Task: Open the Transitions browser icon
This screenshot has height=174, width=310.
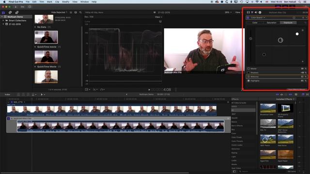Action: point(308,95)
